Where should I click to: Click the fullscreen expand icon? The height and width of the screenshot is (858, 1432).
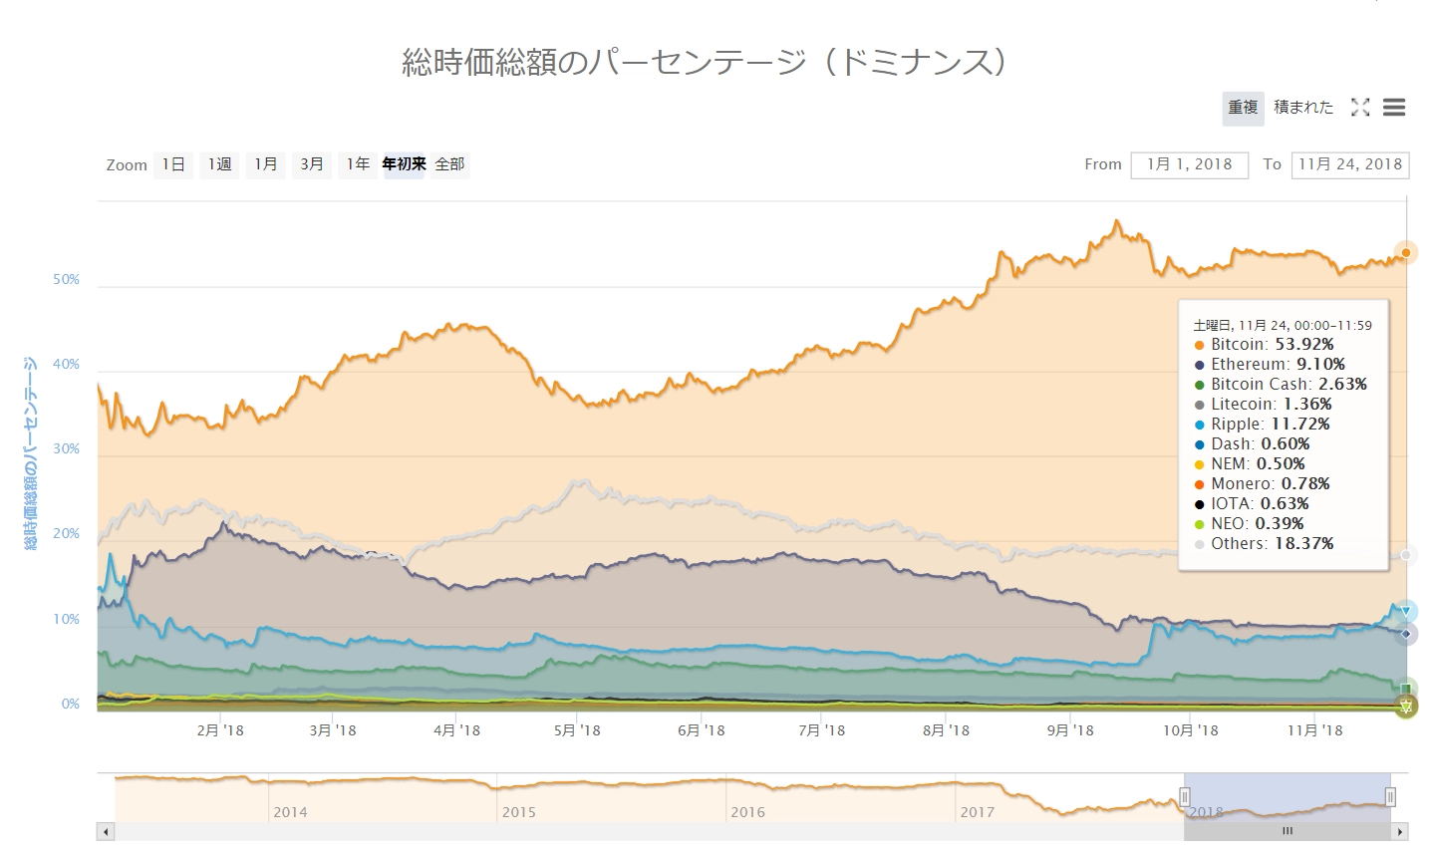point(1360,108)
